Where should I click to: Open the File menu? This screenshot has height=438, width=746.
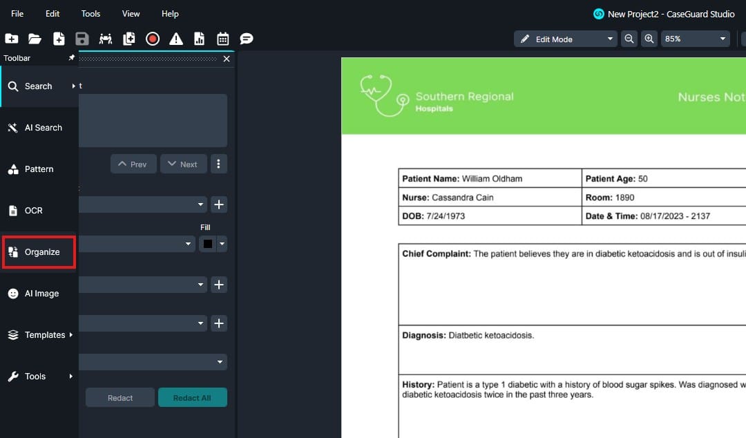(17, 14)
